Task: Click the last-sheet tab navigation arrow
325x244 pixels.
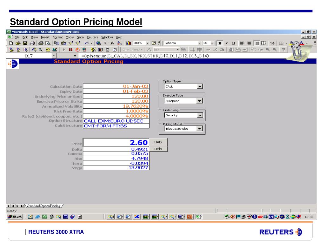Action: point(22,206)
